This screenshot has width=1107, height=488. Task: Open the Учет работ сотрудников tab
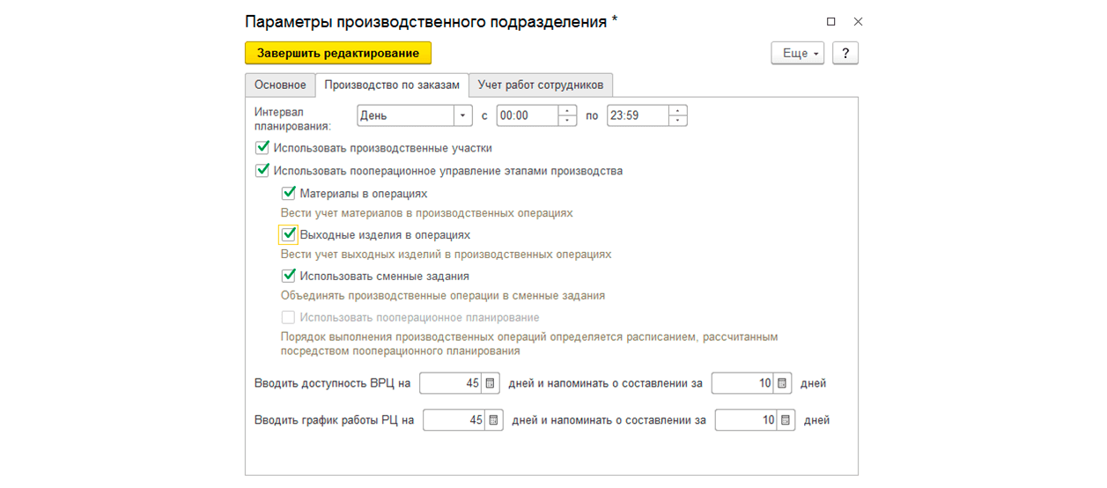[x=540, y=85]
